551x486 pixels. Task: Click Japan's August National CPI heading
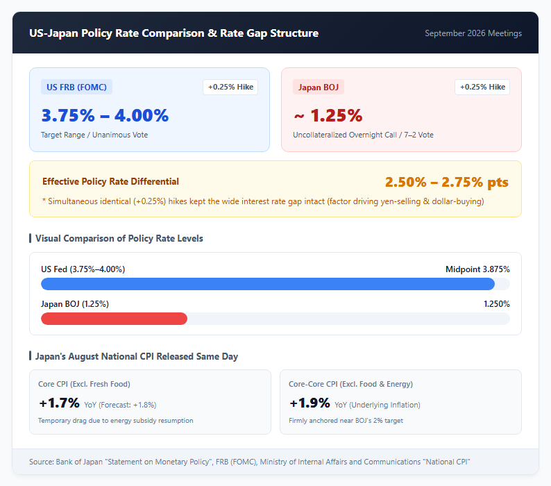tap(136, 356)
